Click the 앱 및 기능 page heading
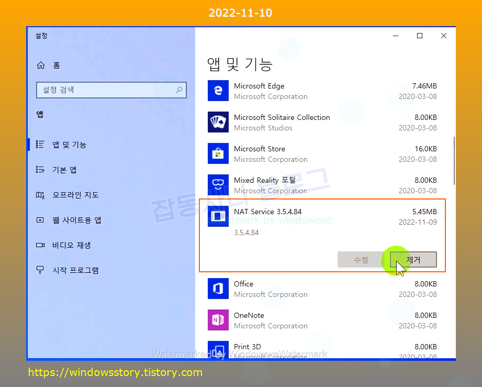The image size is (482, 387). point(240,64)
